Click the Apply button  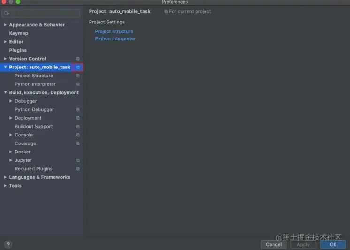click(304, 245)
